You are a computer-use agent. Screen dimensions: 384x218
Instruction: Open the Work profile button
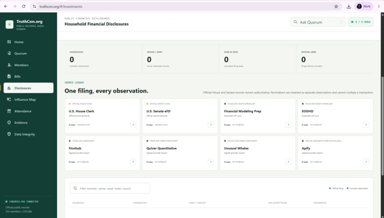pos(364,7)
